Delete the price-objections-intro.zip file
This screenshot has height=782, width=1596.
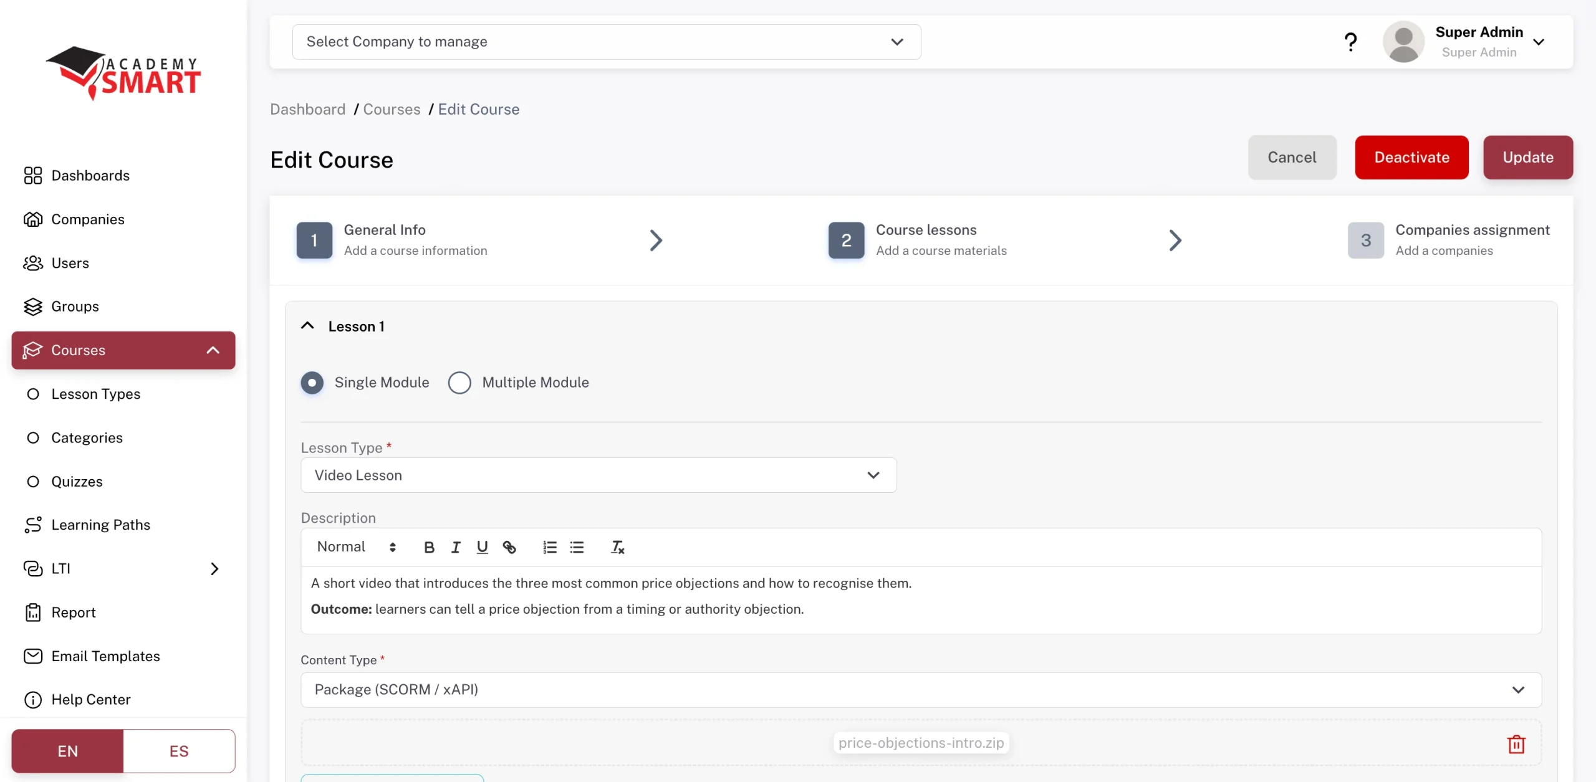(x=1516, y=744)
